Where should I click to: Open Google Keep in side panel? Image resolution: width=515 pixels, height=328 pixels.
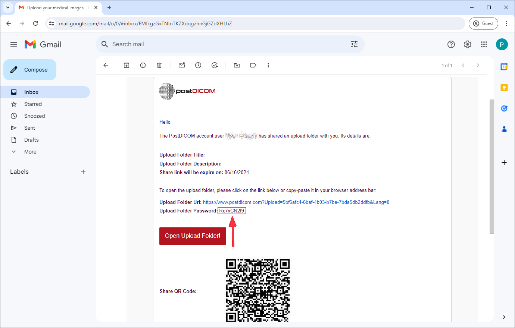[504, 88]
